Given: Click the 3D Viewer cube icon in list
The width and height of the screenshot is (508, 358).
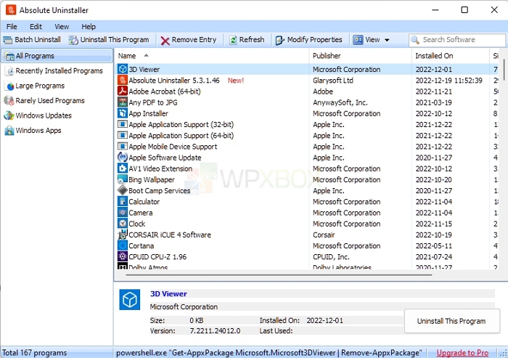Looking at the screenshot, I should [123, 69].
